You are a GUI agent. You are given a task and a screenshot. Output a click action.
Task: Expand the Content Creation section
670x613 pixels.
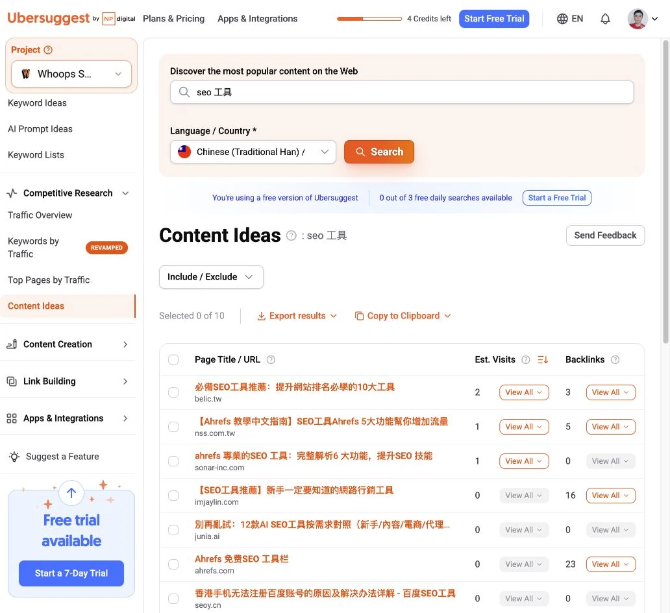coord(125,344)
